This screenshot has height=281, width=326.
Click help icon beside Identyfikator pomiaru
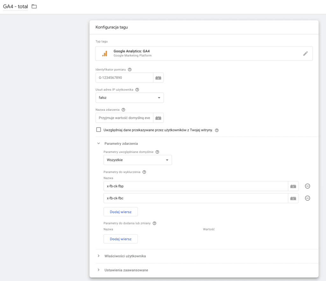click(130, 70)
